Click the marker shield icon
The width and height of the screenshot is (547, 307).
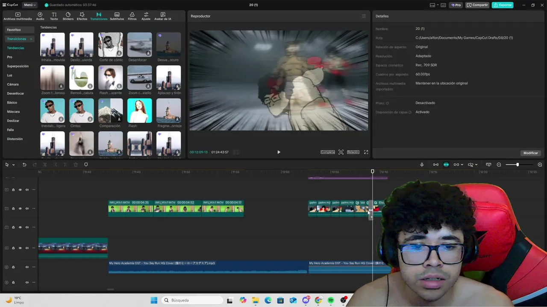pyautogui.click(x=86, y=165)
